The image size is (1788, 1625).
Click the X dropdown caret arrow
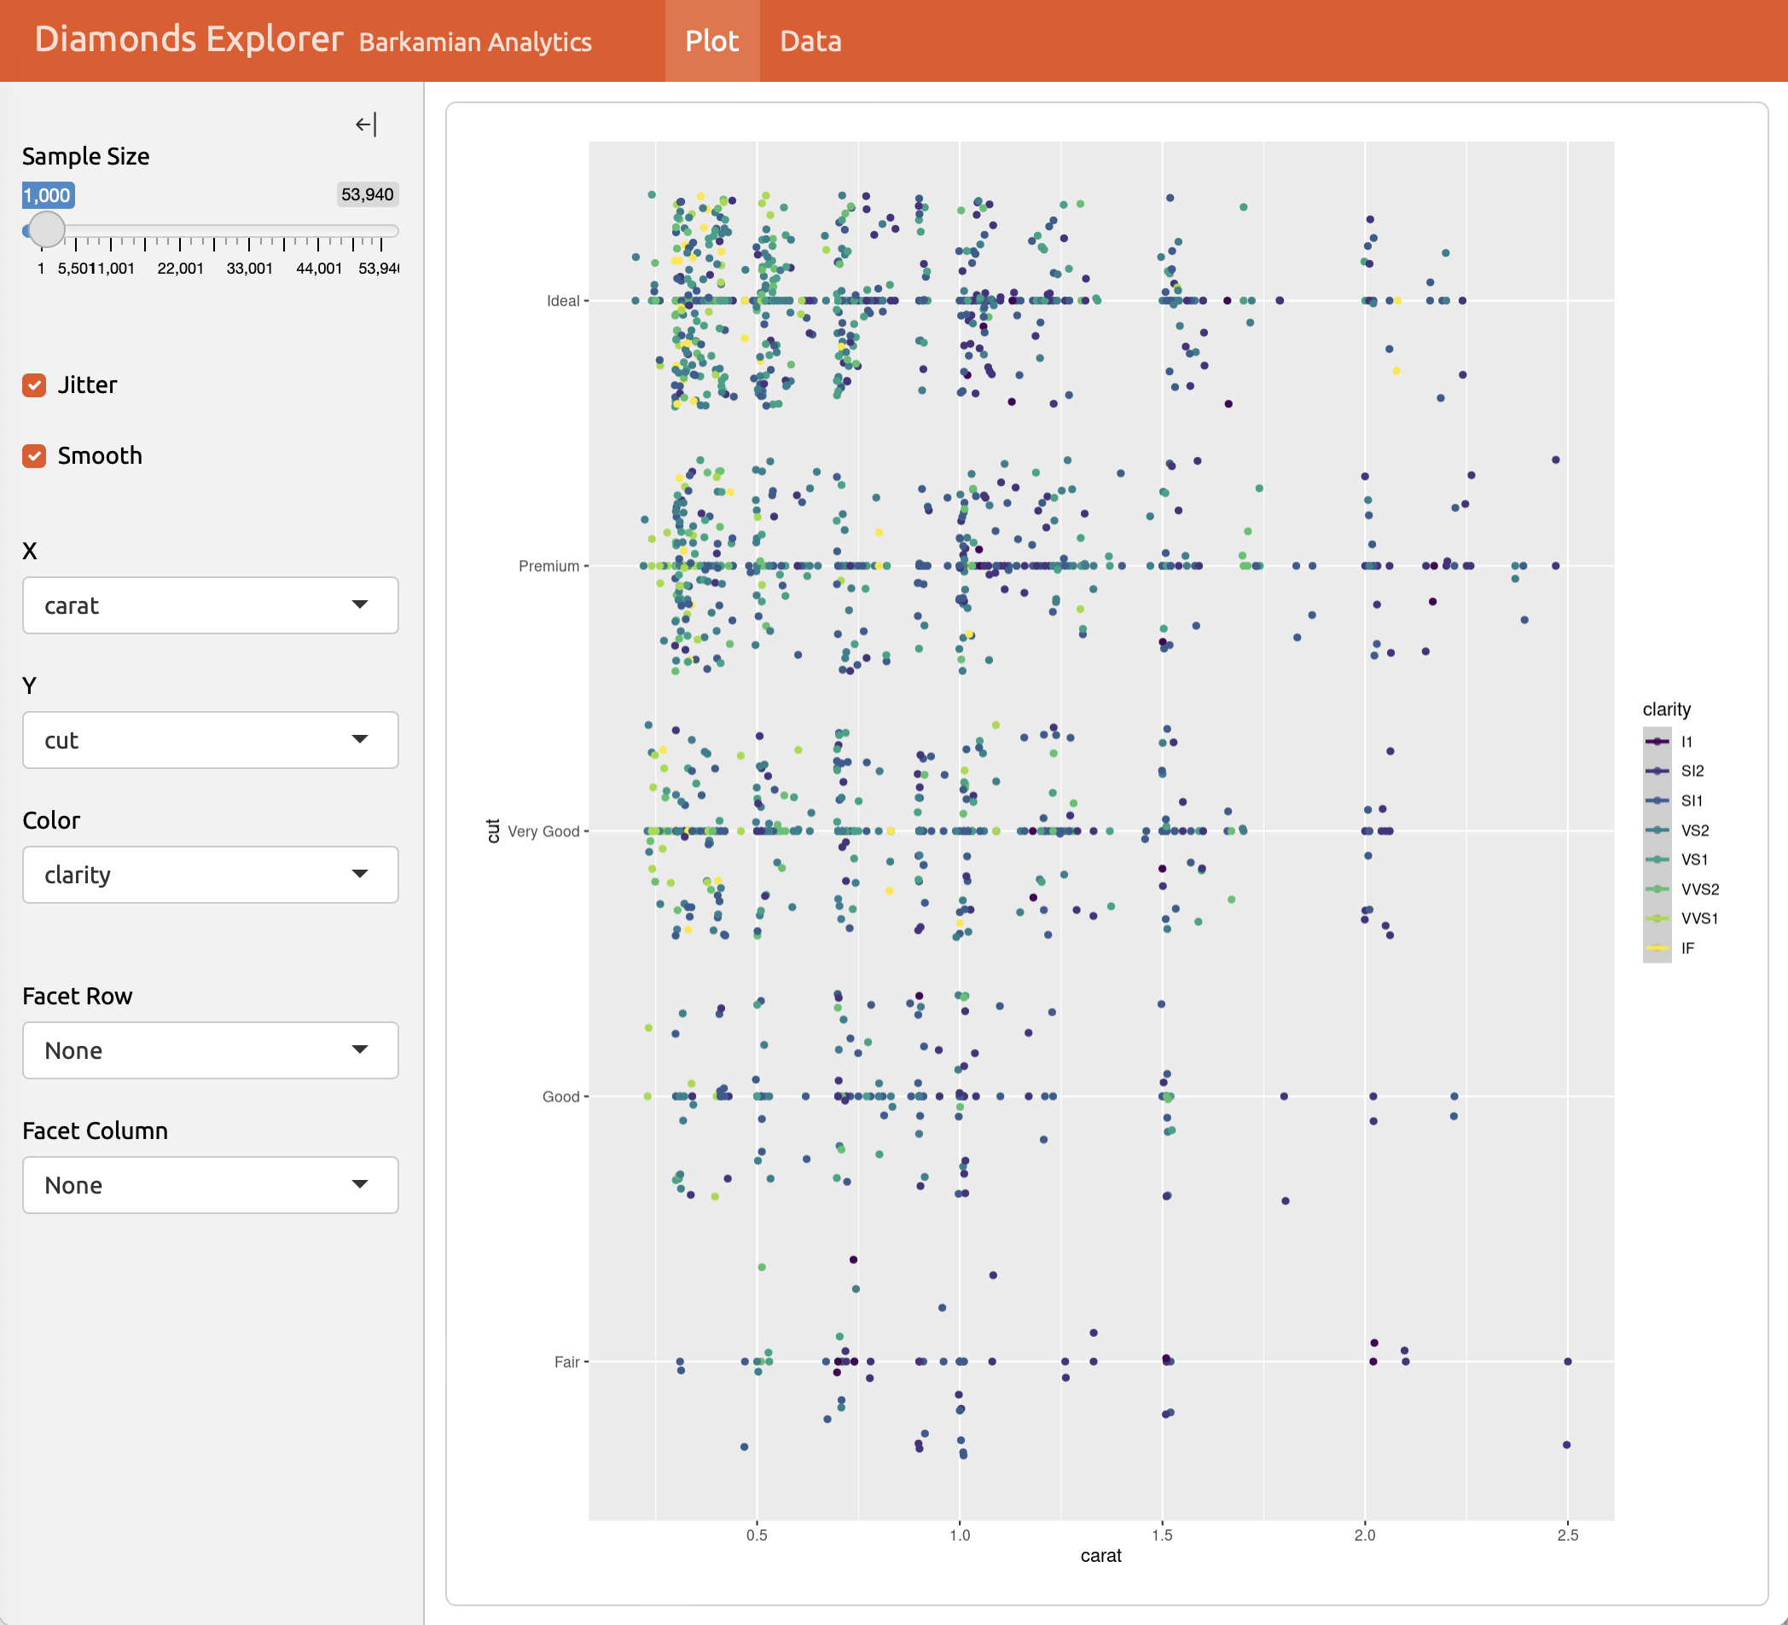(359, 604)
